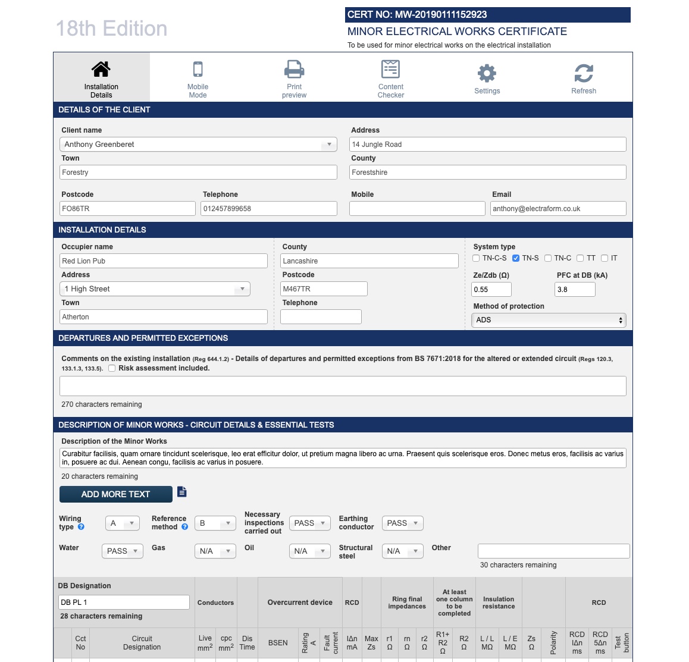Open the Method of protection dropdown

(x=548, y=319)
